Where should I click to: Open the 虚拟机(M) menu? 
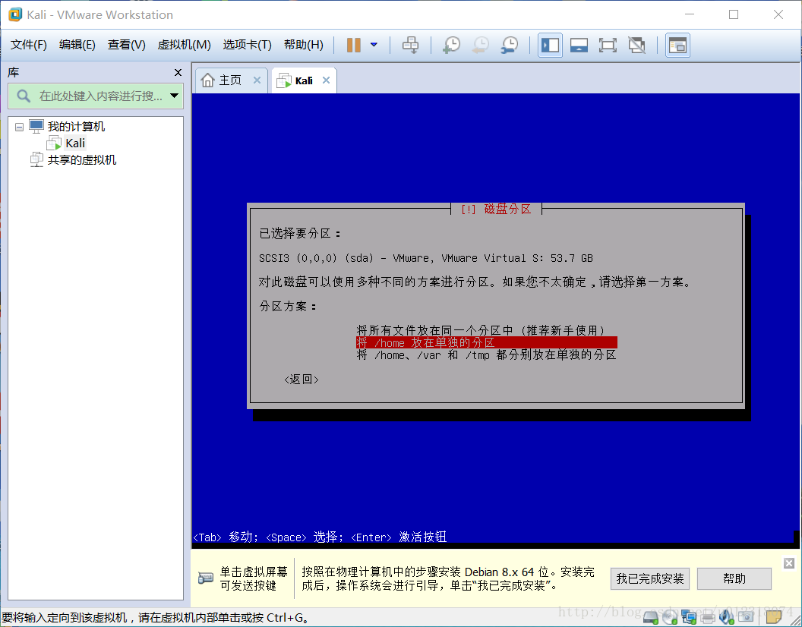click(x=184, y=45)
